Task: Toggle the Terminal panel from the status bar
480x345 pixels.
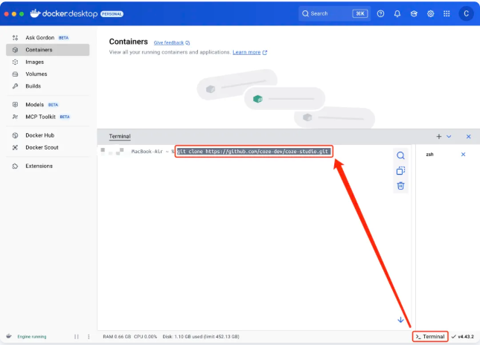Action: pyautogui.click(x=430, y=337)
